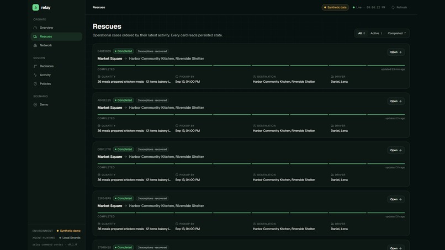
Task: Open the rescue updated 2 h ago
Action: pos(396,102)
